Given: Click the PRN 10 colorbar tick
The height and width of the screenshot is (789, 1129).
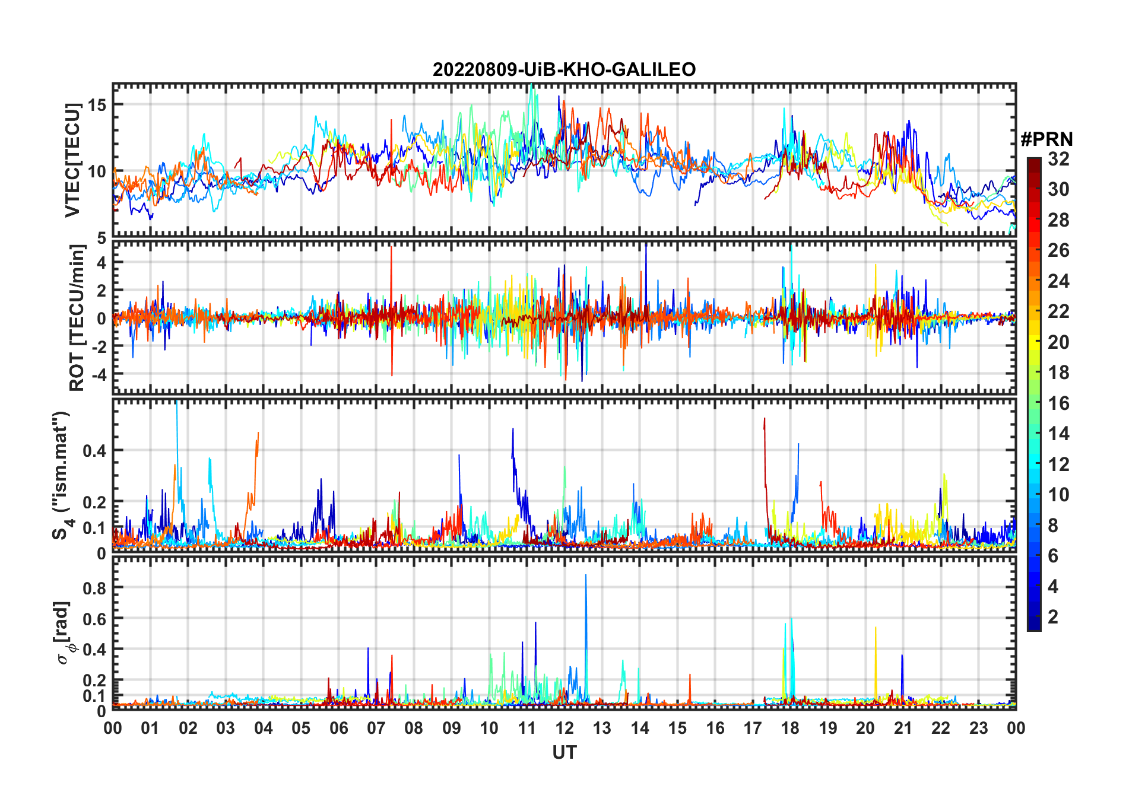Looking at the screenshot, I should tap(1058, 495).
